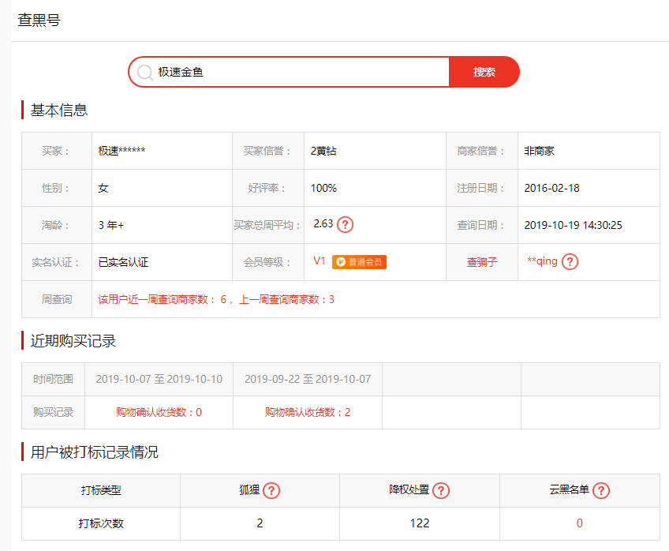The height and width of the screenshot is (551, 669).
Task: Select 购物确认收货数：2 purchase record
Action: coord(308,412)
